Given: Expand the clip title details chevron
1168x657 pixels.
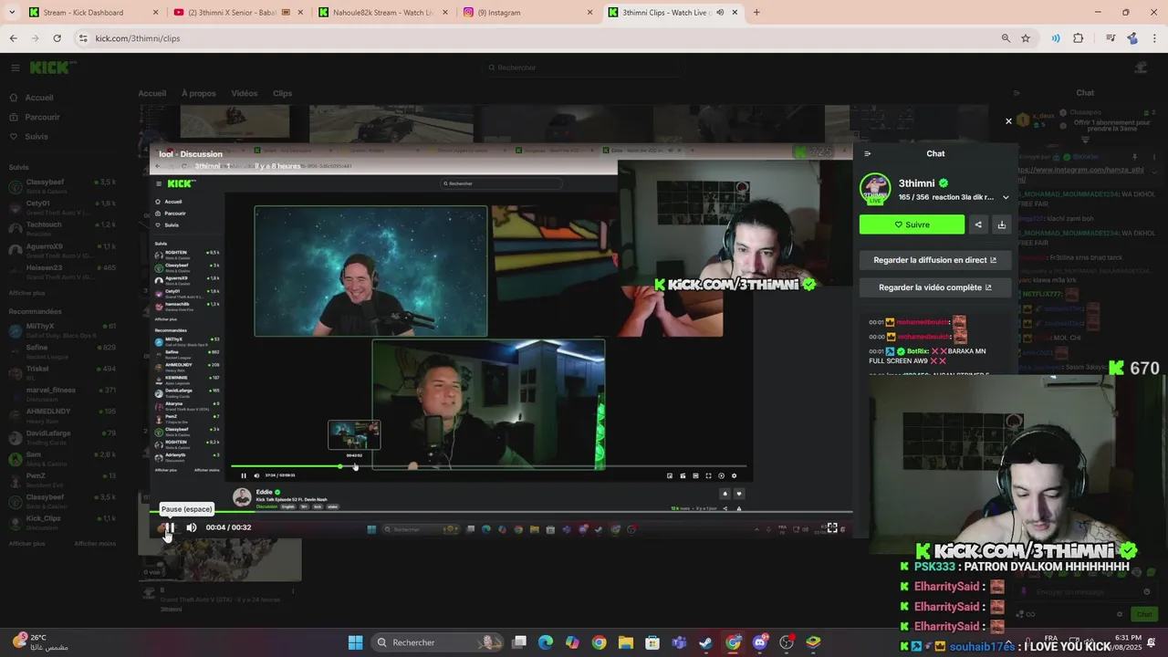Looking at the screenshot, I should click(1006, 197).
